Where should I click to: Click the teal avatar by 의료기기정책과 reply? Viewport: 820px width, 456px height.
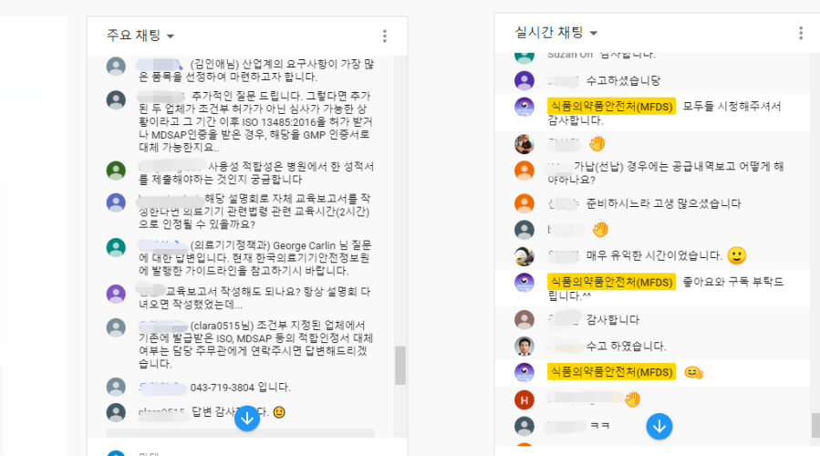pyautogui.click(x=116, y=247)
